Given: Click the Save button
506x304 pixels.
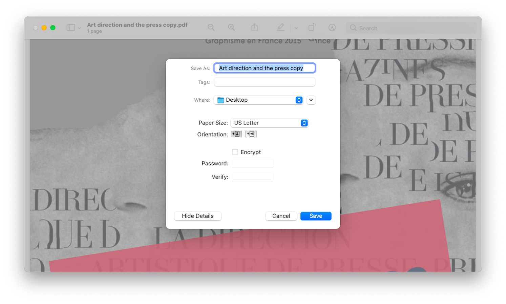Looking at the screenshot, I should 316,216.
